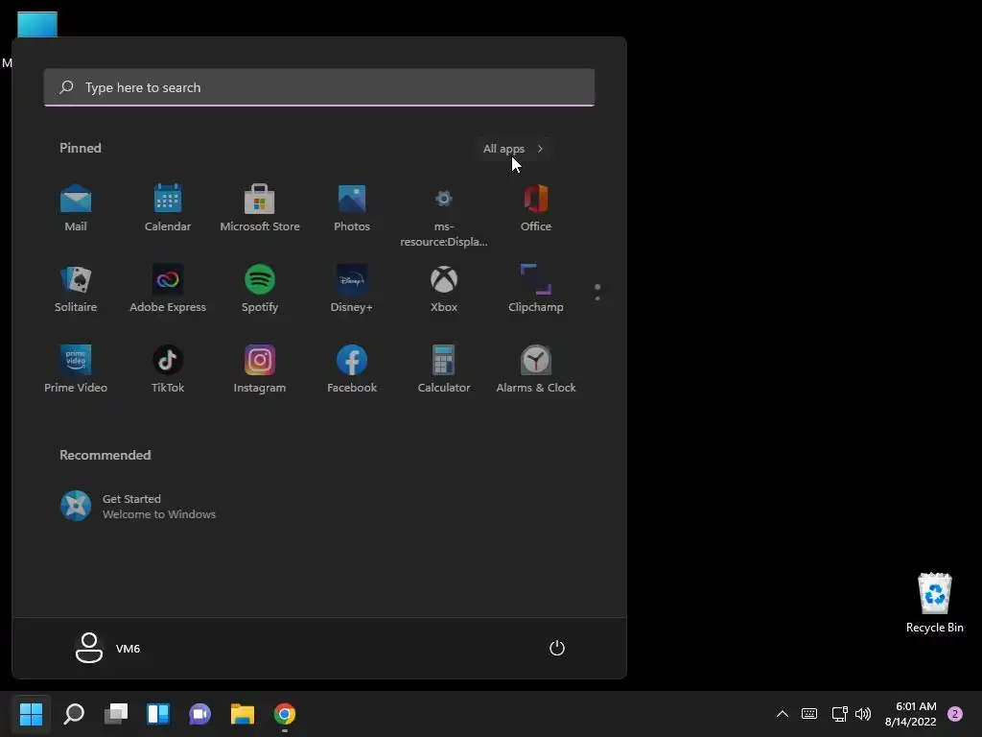982x737 pixels.
Task: Open Get Started recommended item
Action: (138, 507)
